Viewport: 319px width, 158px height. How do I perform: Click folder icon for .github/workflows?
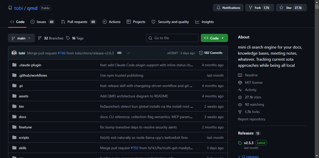pyautogui.click(x=14, y=75)
